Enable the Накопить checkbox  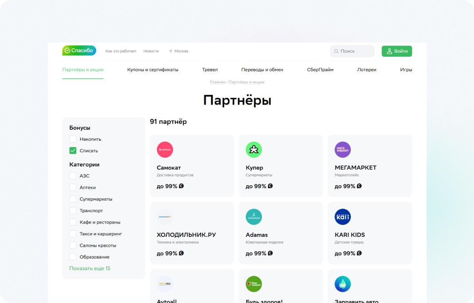click(x=73, y=139)
